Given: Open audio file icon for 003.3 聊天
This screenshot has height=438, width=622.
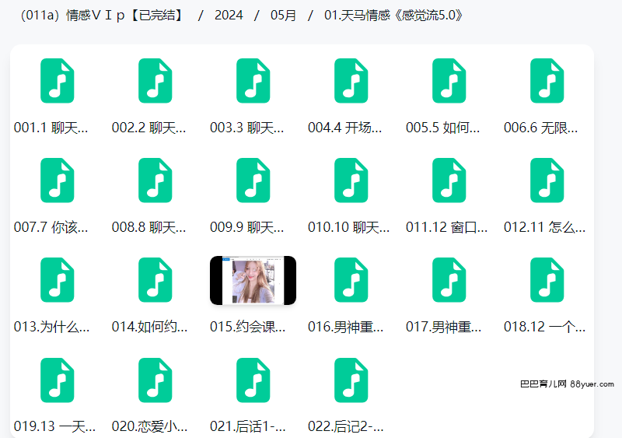Looking at the screenshot, I should [x=253, y=81].
